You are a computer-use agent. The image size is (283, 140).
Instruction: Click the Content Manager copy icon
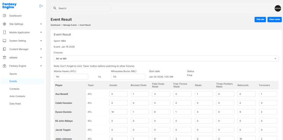tap(4, 49)
